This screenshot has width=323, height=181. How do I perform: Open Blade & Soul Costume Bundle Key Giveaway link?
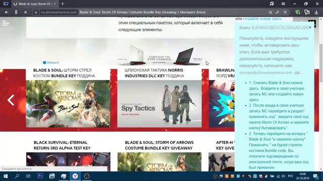[159, 145]
